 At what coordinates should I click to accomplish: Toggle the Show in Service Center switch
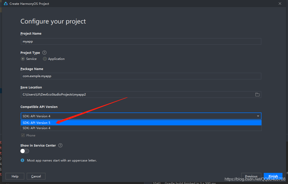25,151
